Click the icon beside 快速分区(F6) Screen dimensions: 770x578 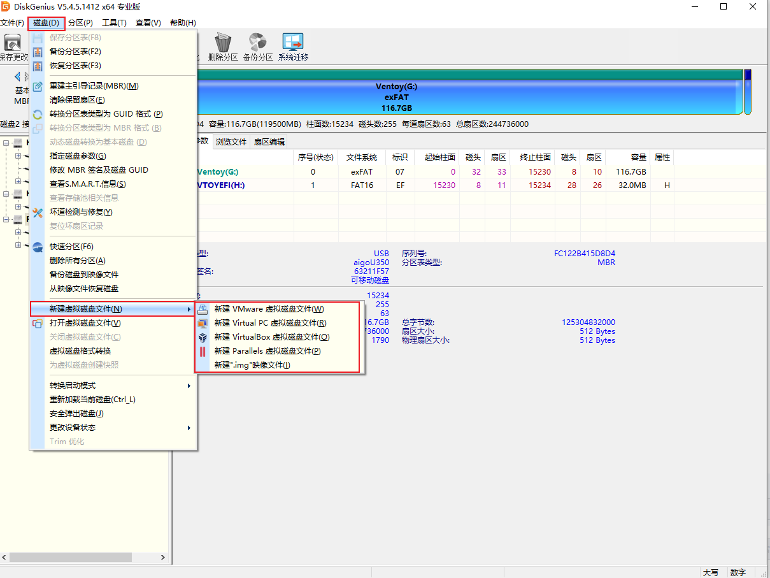click(x=38, y=247)
